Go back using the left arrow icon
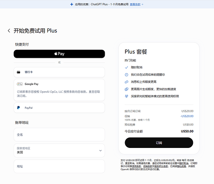This screenshot has width=214, height=184. click(9, 31)
